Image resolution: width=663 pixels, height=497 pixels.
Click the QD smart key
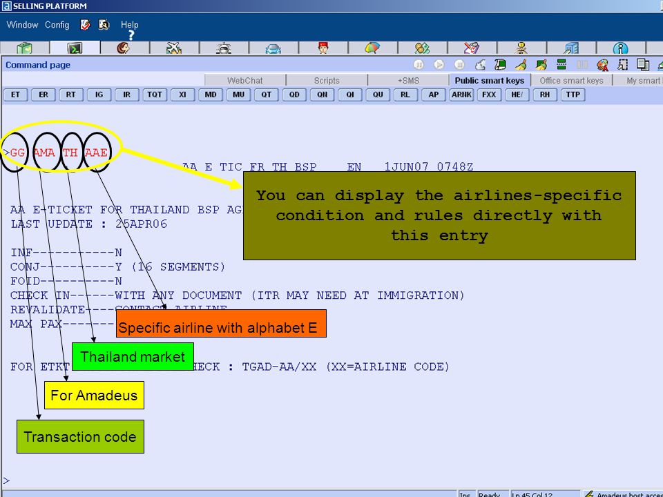[x=294, y=95]
